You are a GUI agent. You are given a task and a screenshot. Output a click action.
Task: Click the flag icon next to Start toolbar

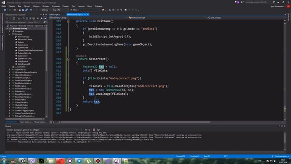103,10
